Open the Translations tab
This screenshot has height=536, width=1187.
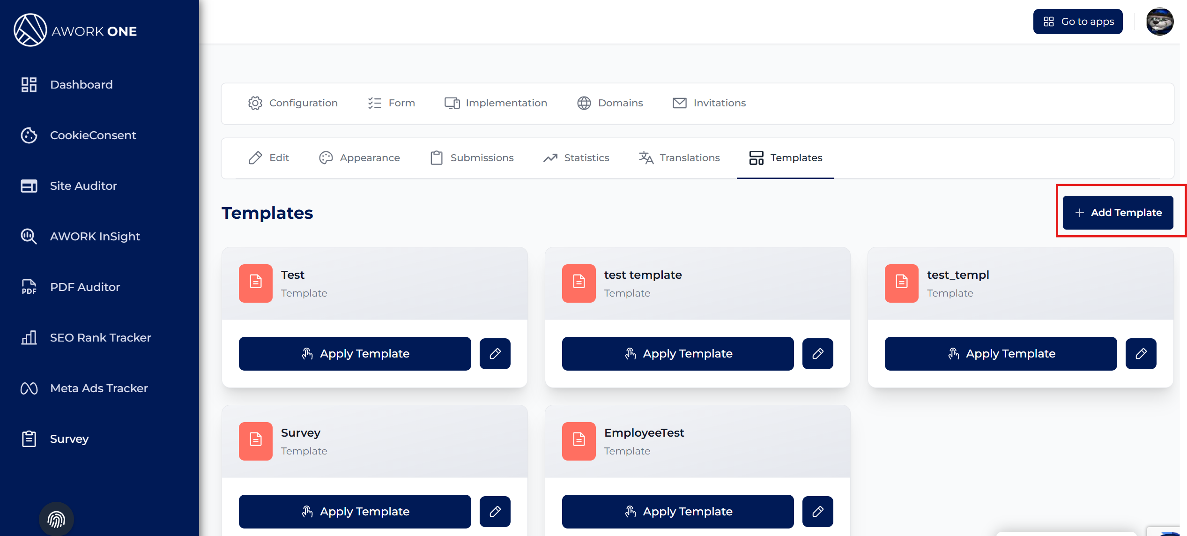pyautogui.click(x=679, y=158)
